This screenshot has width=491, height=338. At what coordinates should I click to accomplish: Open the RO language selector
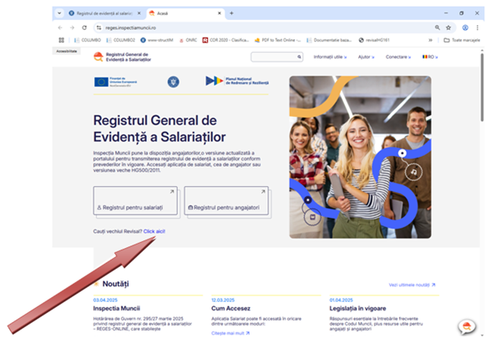pos(430,57)
